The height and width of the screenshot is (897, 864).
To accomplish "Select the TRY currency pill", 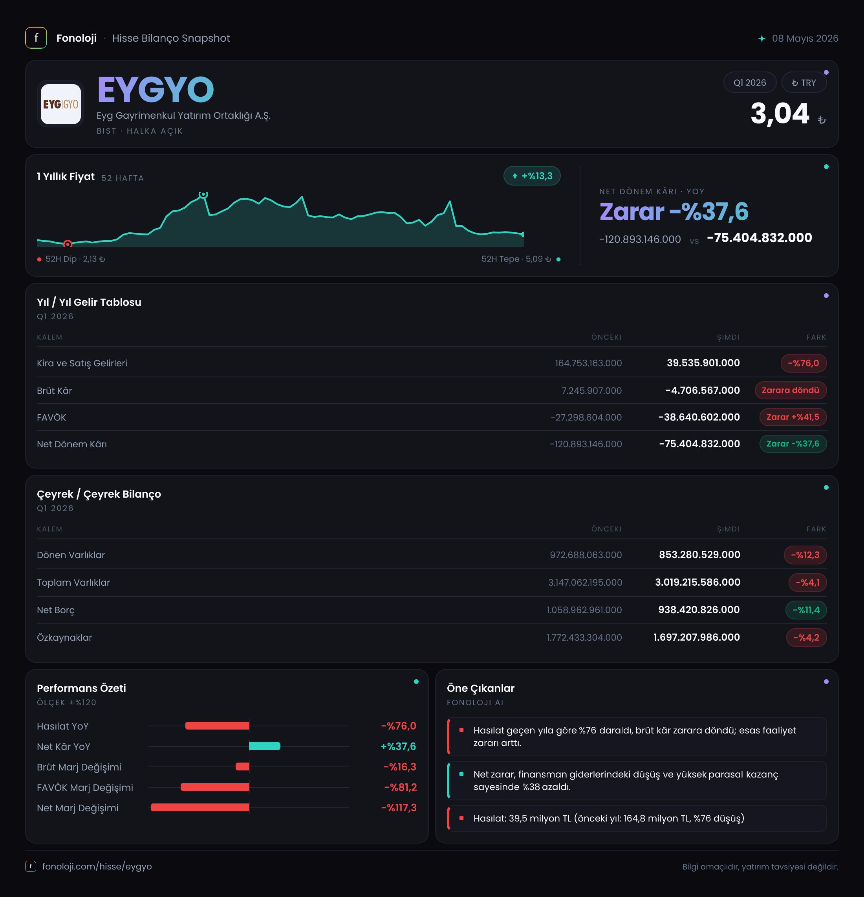I will (x=804, y=83).
